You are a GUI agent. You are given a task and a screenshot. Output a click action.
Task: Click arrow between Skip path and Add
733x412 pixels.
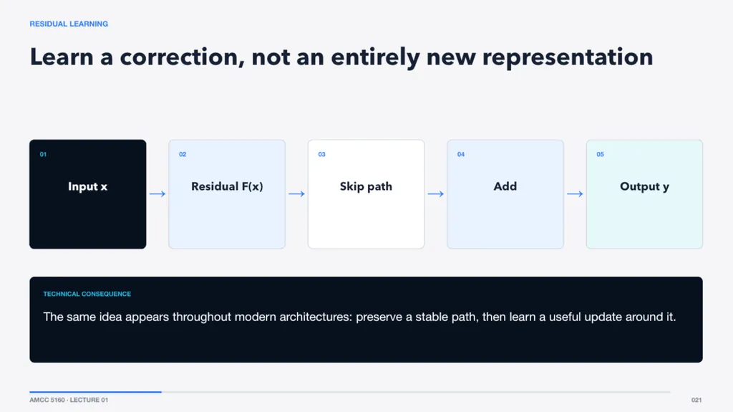click(436, 194)
